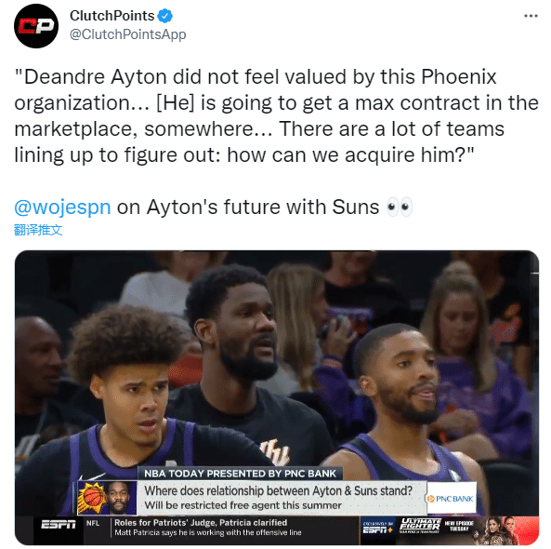
Task: Open the three-dot more options menu
Action: [x=531, y=16]
